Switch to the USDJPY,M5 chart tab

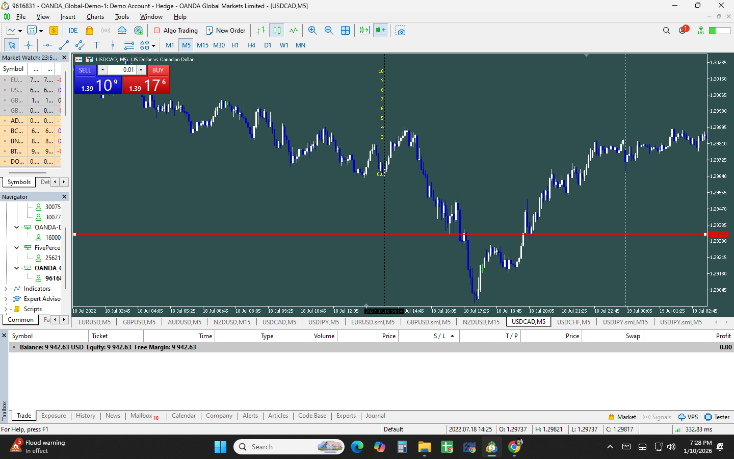pyautogui.click(x=323, y=322)
